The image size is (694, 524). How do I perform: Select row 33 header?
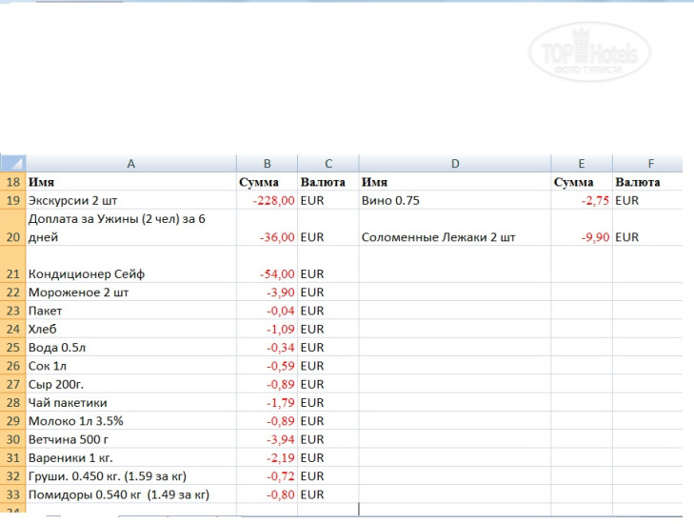coord(12,494)
